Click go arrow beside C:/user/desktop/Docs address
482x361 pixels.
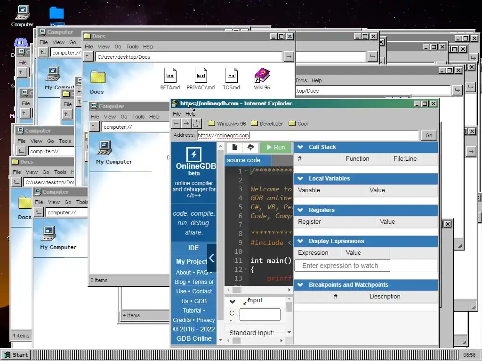(x=289, y=56)
